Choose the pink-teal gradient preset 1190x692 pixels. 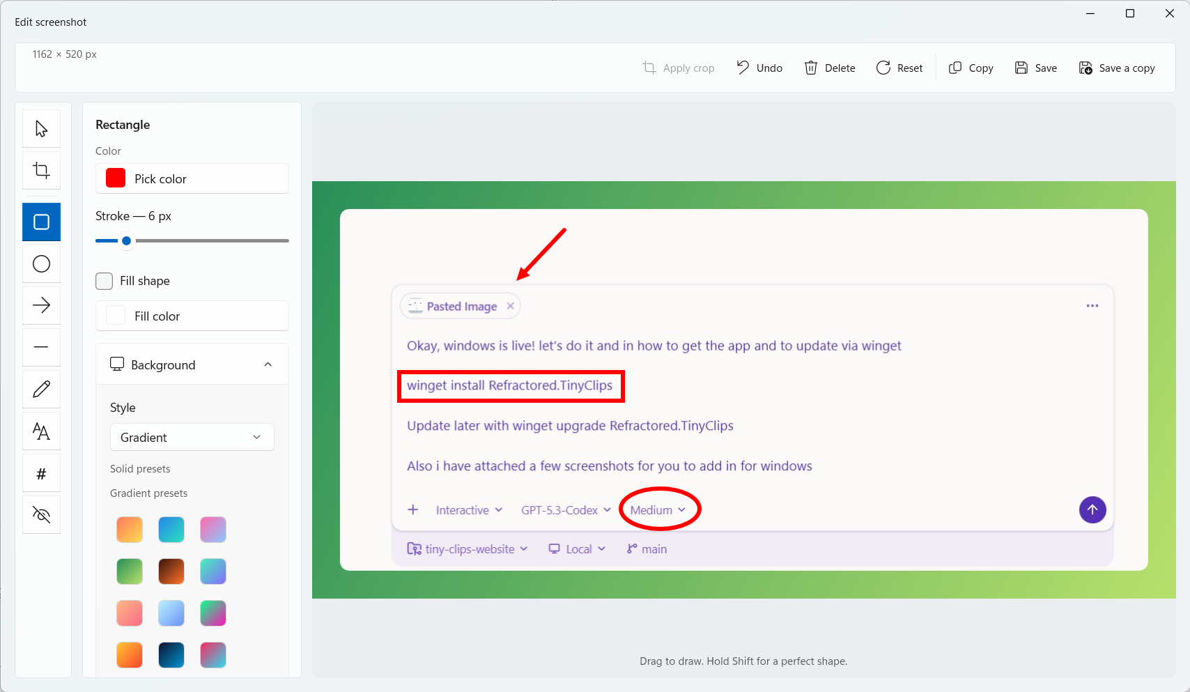point(213,655)
